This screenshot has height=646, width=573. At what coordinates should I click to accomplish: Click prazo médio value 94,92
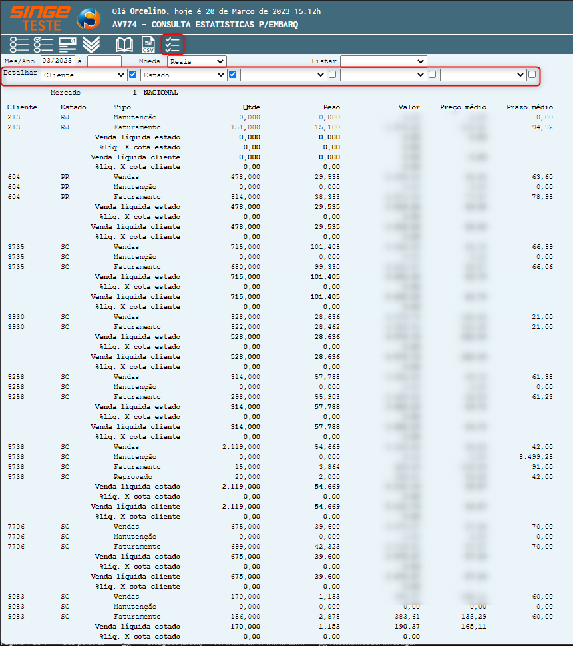click(542, 127)
